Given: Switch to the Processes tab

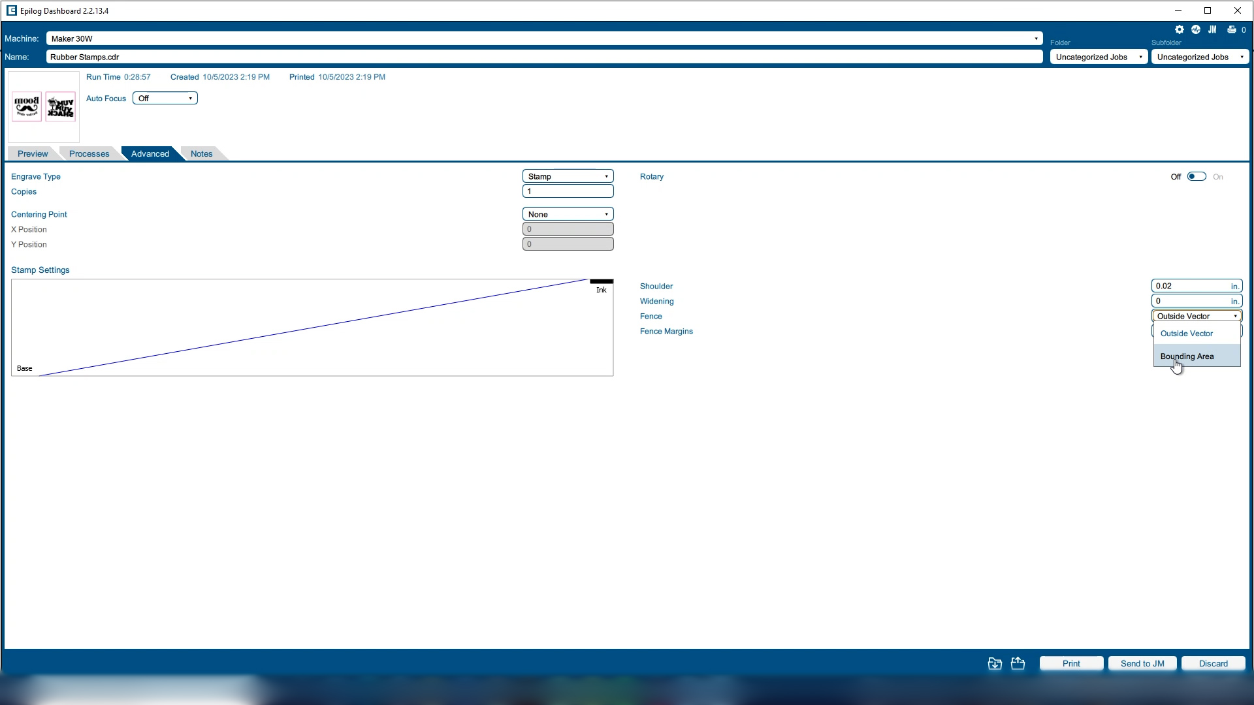Looking at the screenshot, I should pyautogui.click(x=89, y=153).
